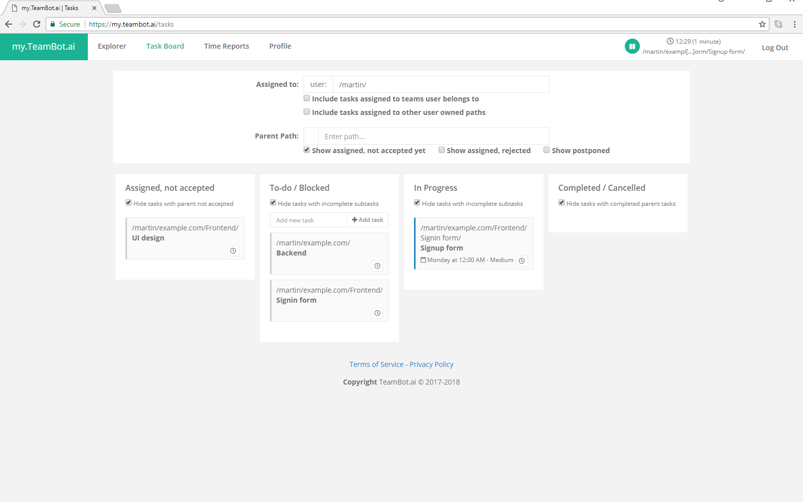Click clock icon on Backend task card
803x502 pixels.
tap(377, 266)
